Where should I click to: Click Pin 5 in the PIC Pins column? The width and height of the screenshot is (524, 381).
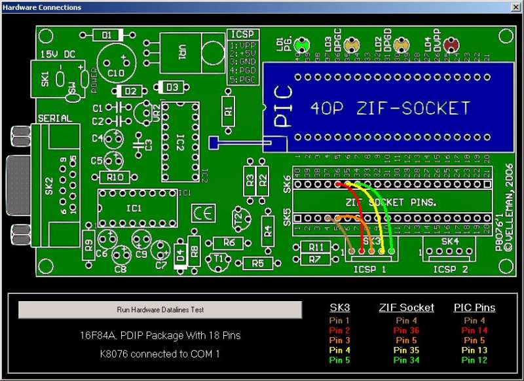coord(474,340)
